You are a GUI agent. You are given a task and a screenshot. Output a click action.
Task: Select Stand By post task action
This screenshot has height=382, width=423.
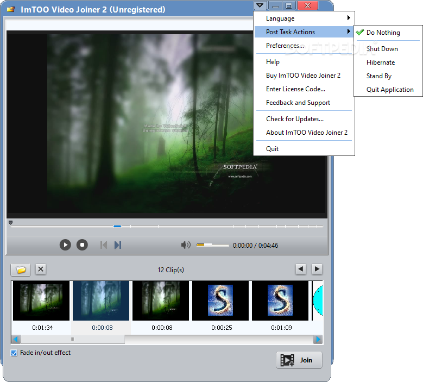[x=388, y=76]
